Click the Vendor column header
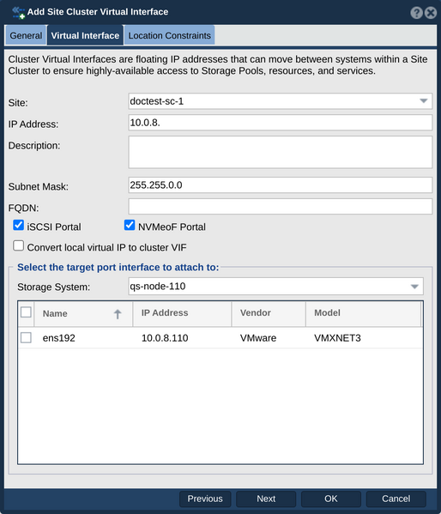The image size is (441, 514). (x=269, y=314)
